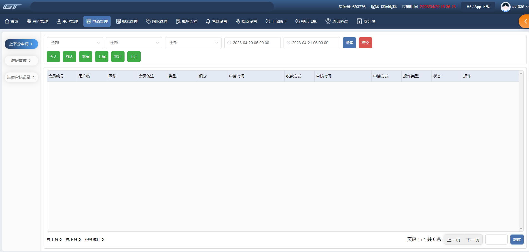Open the 进房审核 sidebar tab
The image size is (529, 252).
[21, 61]
